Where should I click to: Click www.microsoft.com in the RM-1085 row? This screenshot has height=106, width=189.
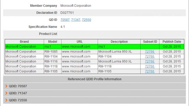coord(76,52)
